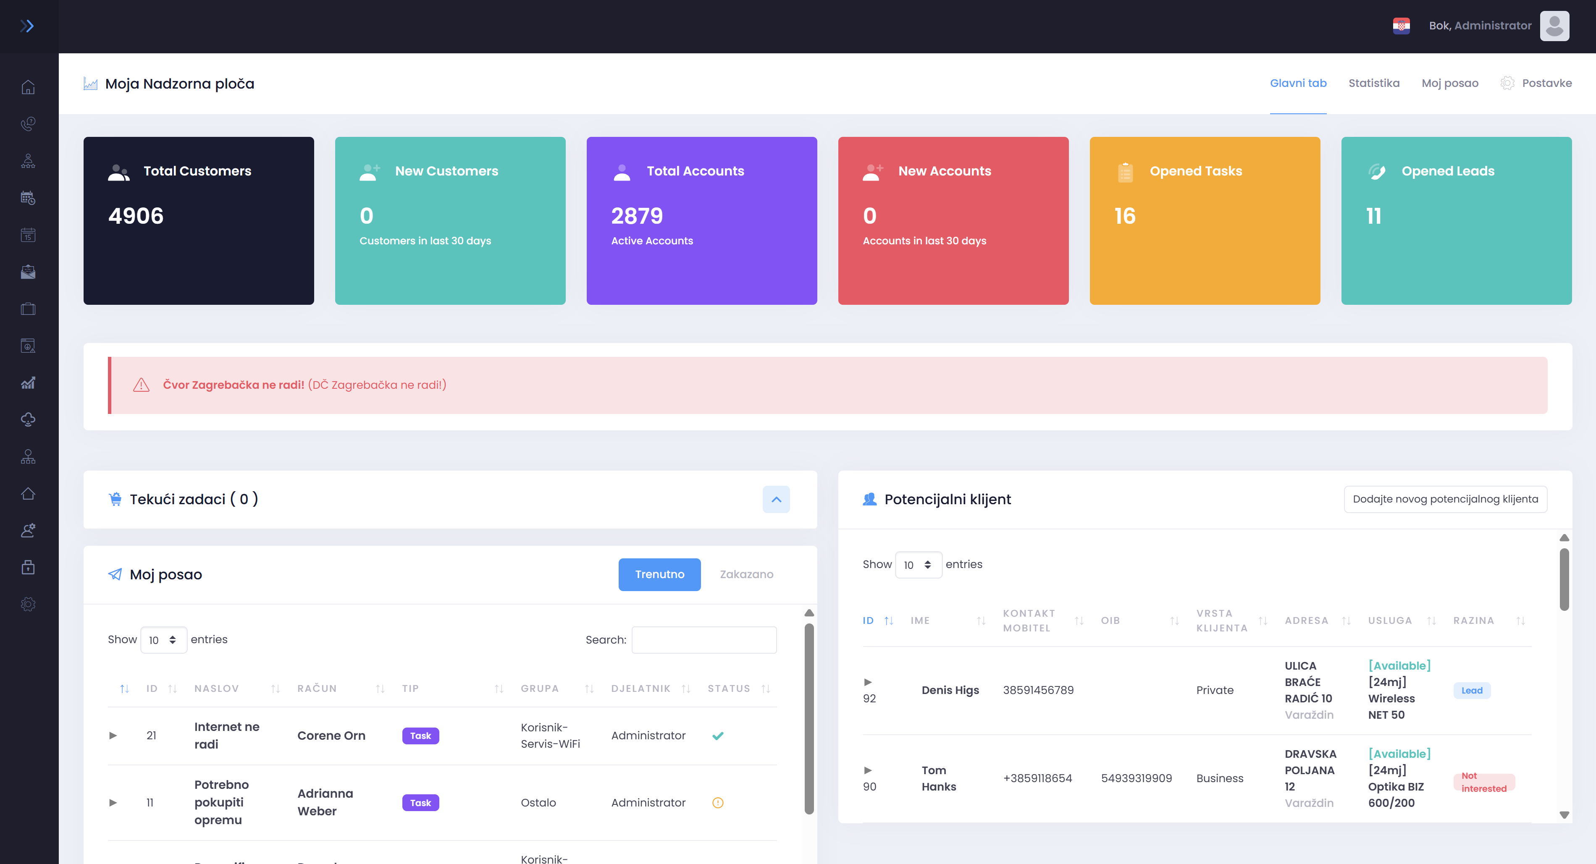Screen dimensions: 1596x864
Task: Open Potencijalni klijent entries count dropdown
Action: (x=918, y=565)
